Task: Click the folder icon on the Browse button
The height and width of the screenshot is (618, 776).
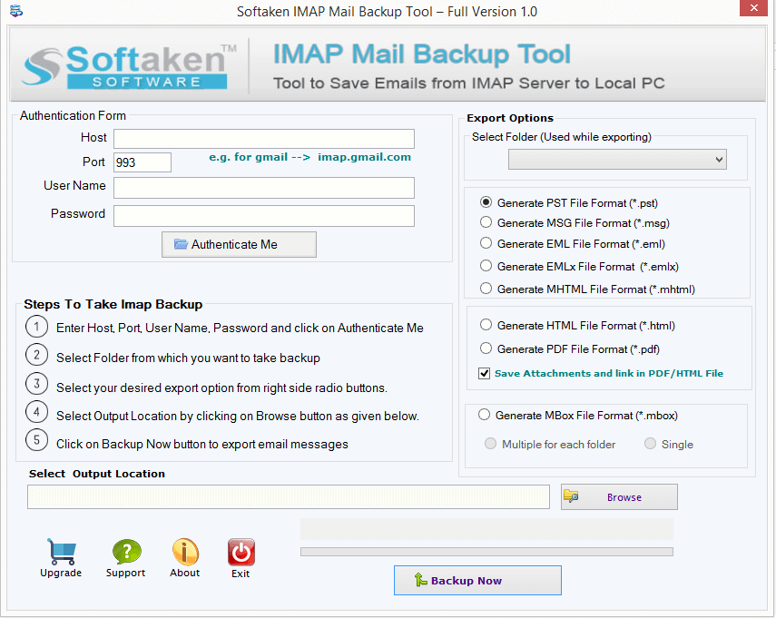Action: (572, 495)
